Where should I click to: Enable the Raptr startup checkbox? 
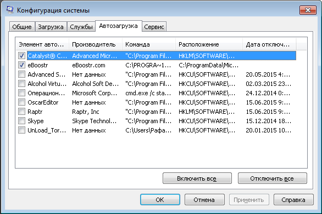point(21,112)
